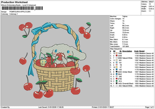Select the black swatch in Amber Black row
This screenshot has width=155, height=109.
click(x=117, y=72)
